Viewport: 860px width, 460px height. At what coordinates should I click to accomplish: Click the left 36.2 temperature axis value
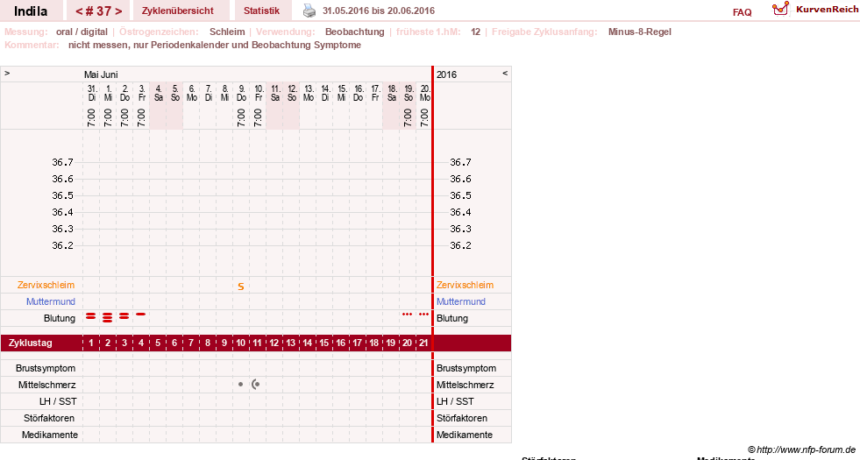coord(62,245)
